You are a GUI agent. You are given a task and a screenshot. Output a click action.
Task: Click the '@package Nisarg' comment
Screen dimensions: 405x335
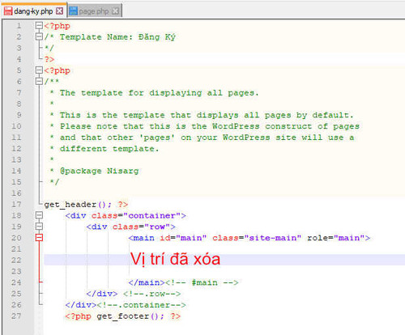[x=99, y=171]
